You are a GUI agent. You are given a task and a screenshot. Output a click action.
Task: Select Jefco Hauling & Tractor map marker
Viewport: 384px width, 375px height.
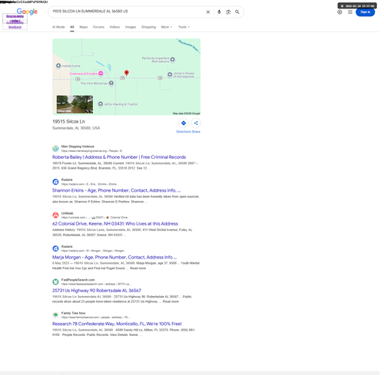click(x=101, y=104)
